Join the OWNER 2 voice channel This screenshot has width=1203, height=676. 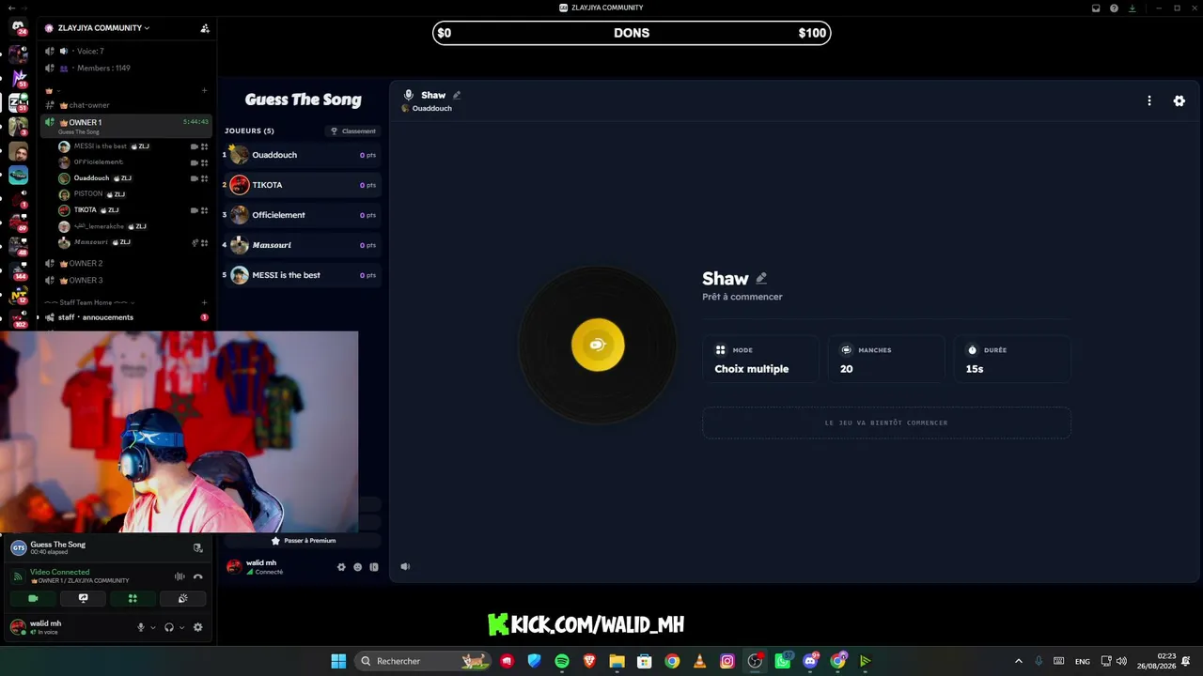click(x=127, y=264)
